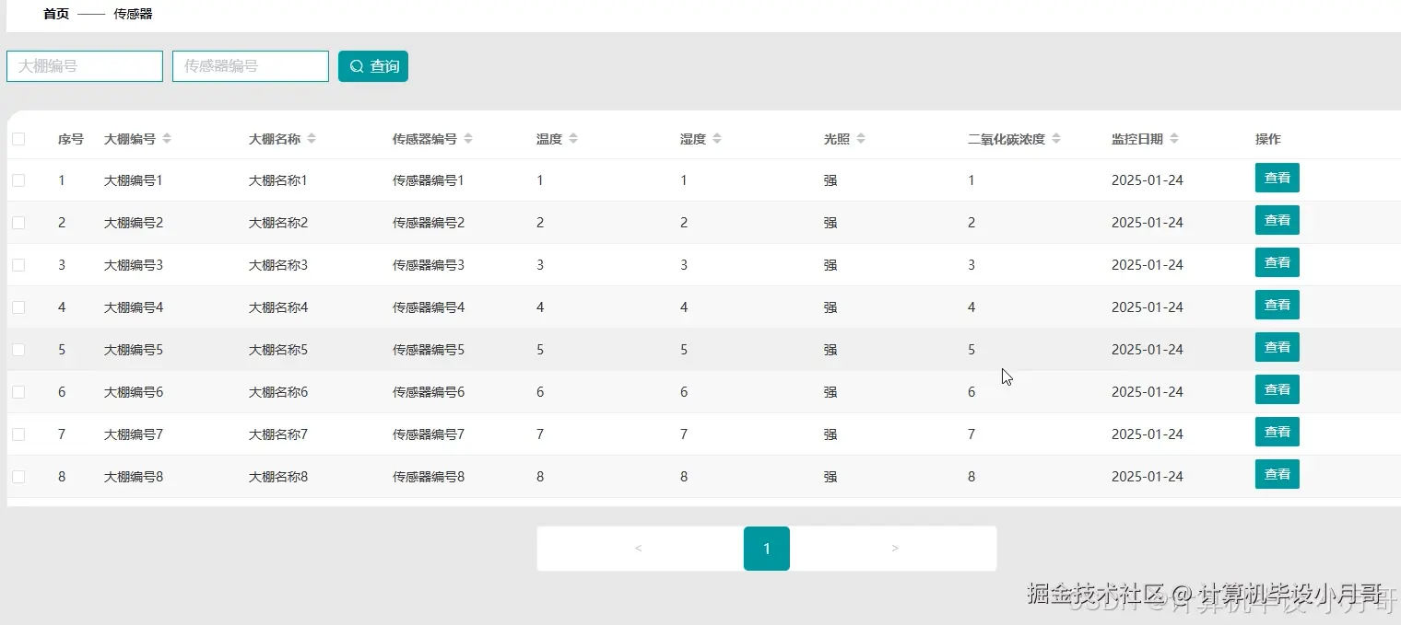Sort the 温度 column using its sort arrows

(574, 137)
